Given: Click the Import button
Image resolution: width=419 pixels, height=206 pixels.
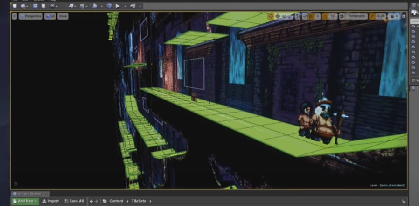Looking at the screenshot, I should pos(50,201).
